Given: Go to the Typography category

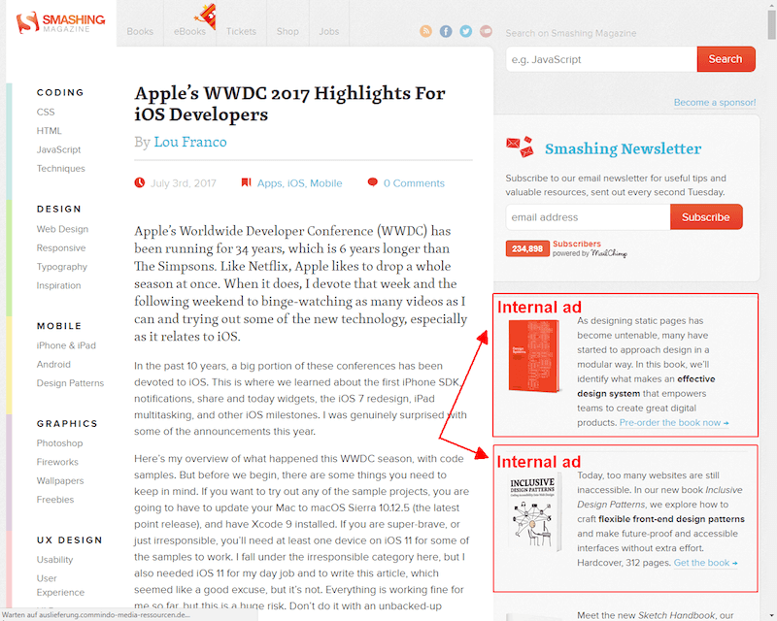Looking at the screenshot, I should click(x=62, y=267).
